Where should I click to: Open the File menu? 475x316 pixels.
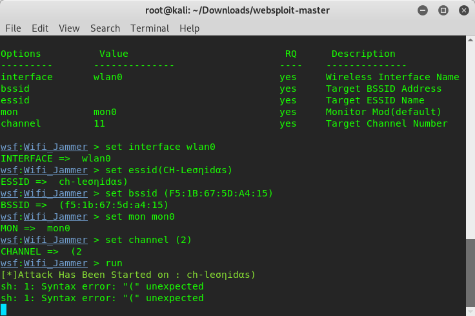(x=13, y=28)
